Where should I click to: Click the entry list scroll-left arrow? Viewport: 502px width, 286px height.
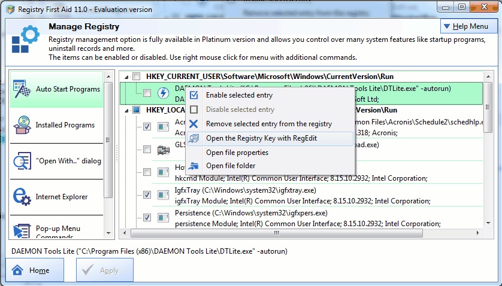click(125, 233)
